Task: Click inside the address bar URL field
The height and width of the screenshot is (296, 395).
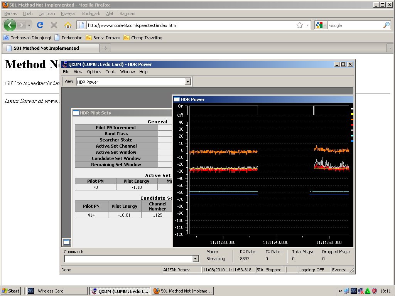Action: [x=174, y=25]
